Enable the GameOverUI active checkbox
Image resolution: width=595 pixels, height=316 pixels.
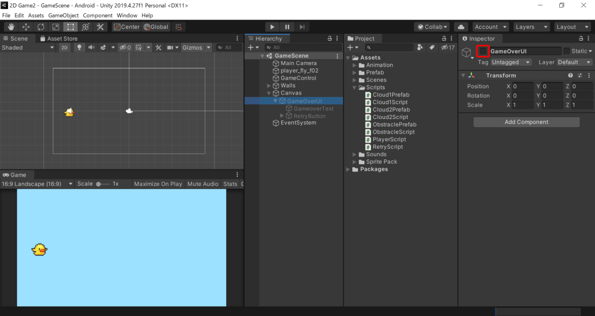click(483, 51)
